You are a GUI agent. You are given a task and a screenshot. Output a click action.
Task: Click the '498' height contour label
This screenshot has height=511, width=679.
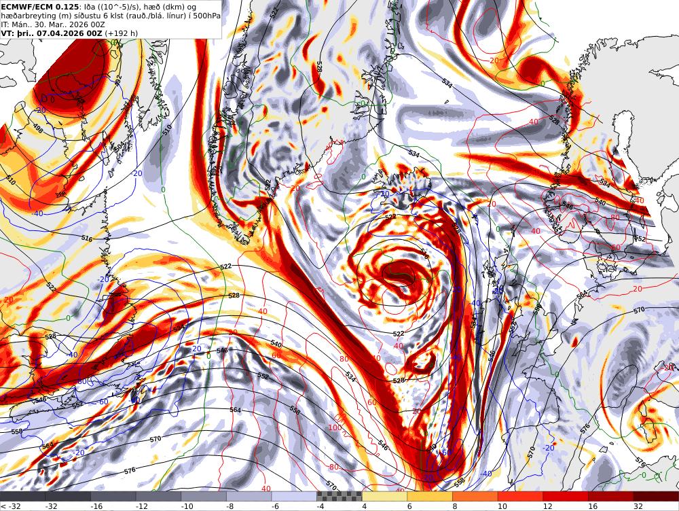point(38,130)
